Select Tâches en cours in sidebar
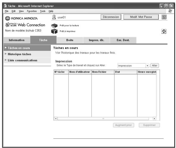This screenshot has width=176, height=148. (x=27, y=48)
